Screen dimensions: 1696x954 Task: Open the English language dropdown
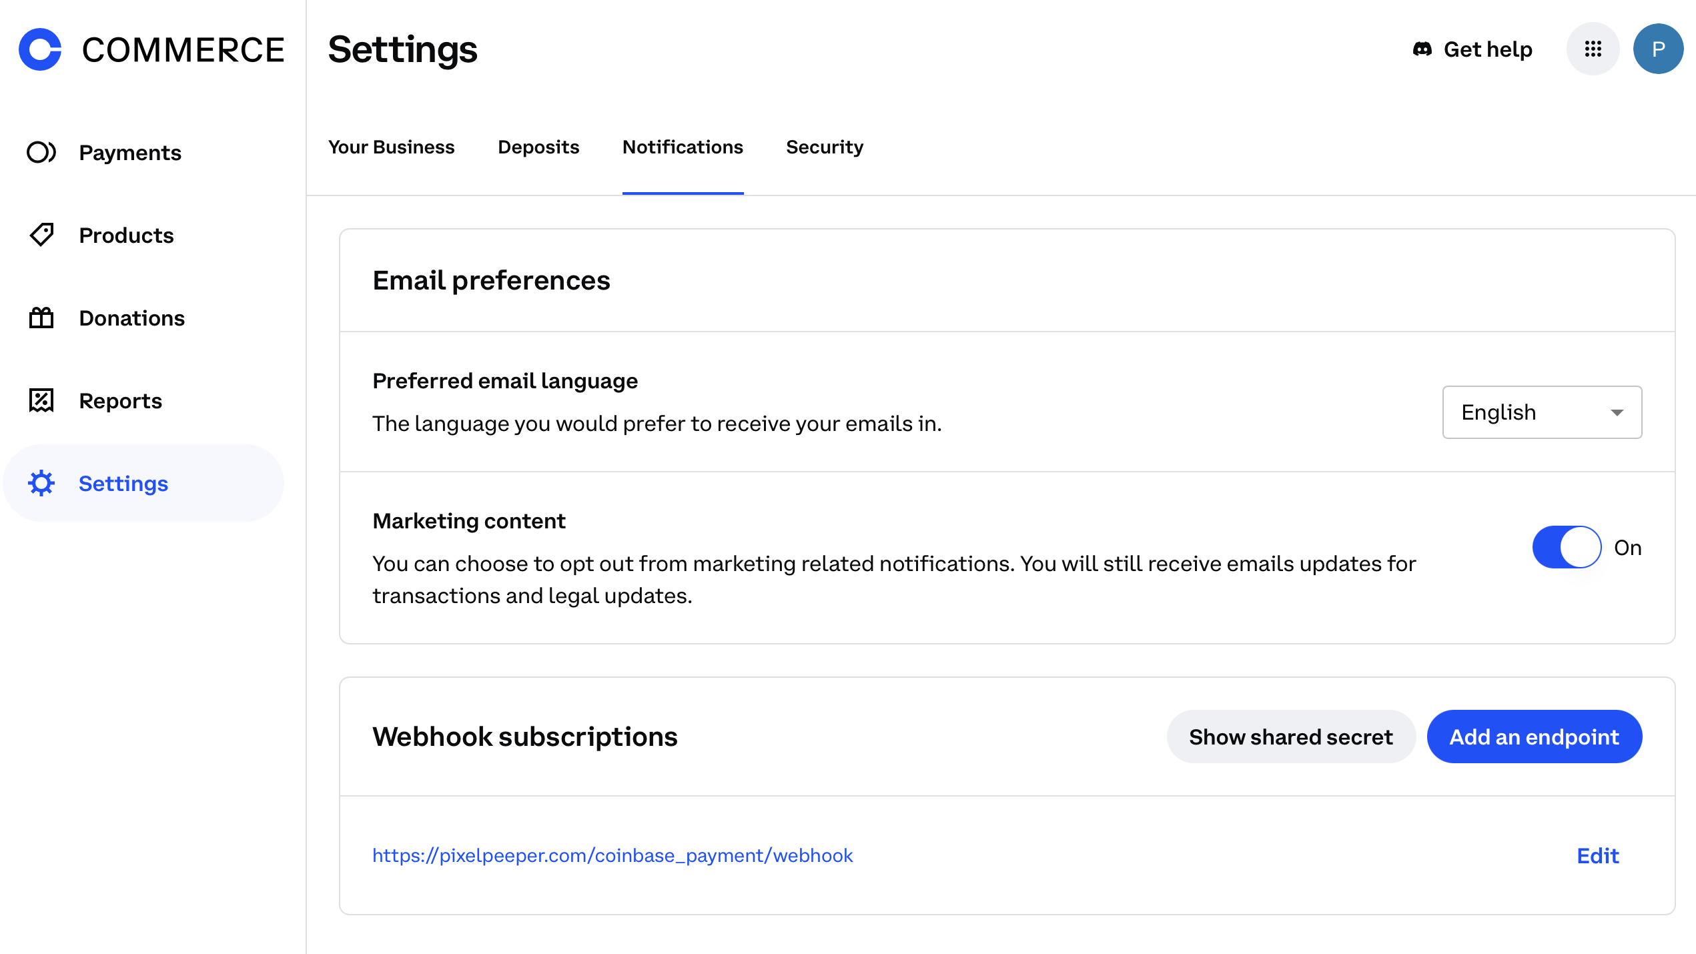[1541, 412]
